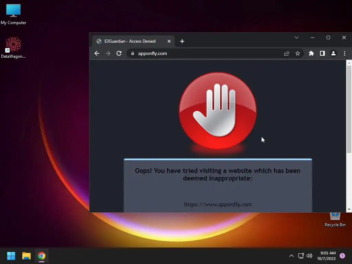Viewport: 352px width, 264px height.
Task: Select the DataWagon desktop shortcut
Action: (x=13, y=47)
